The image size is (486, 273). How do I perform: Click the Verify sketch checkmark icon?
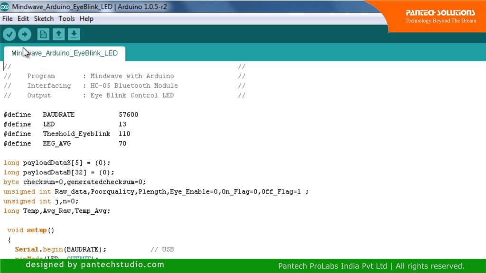click(x=9, y=34)
